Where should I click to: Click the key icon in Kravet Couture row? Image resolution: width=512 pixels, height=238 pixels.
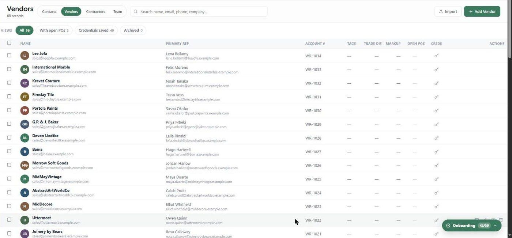(x=436, y=83)
